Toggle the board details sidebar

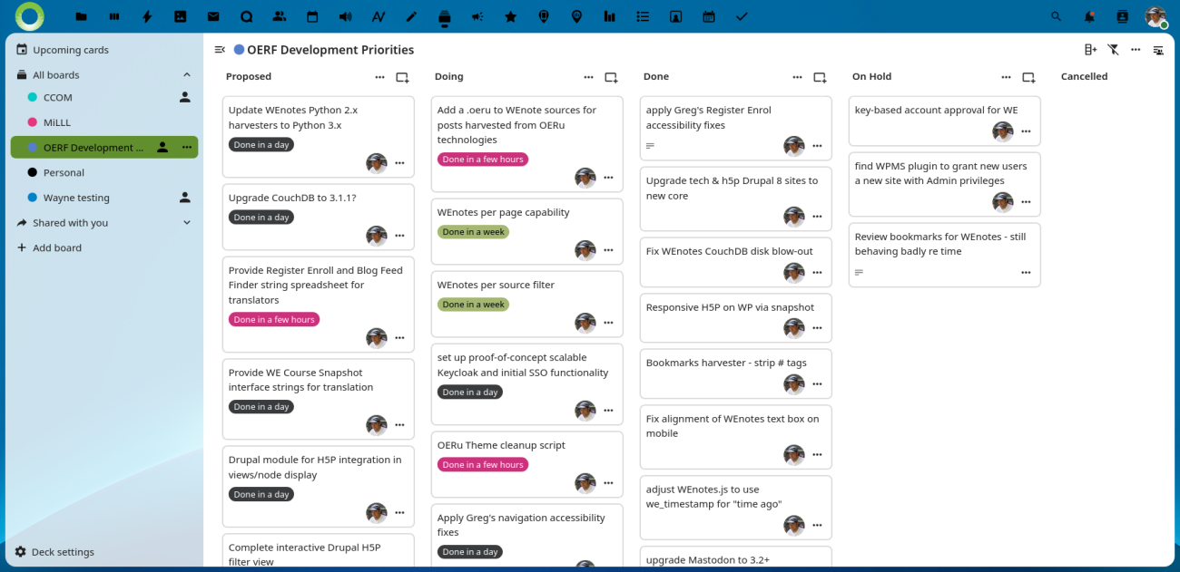tap(1158, 50)
